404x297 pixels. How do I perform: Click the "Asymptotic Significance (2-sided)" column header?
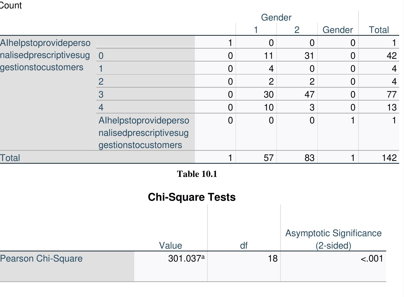[x=333, y=239]
